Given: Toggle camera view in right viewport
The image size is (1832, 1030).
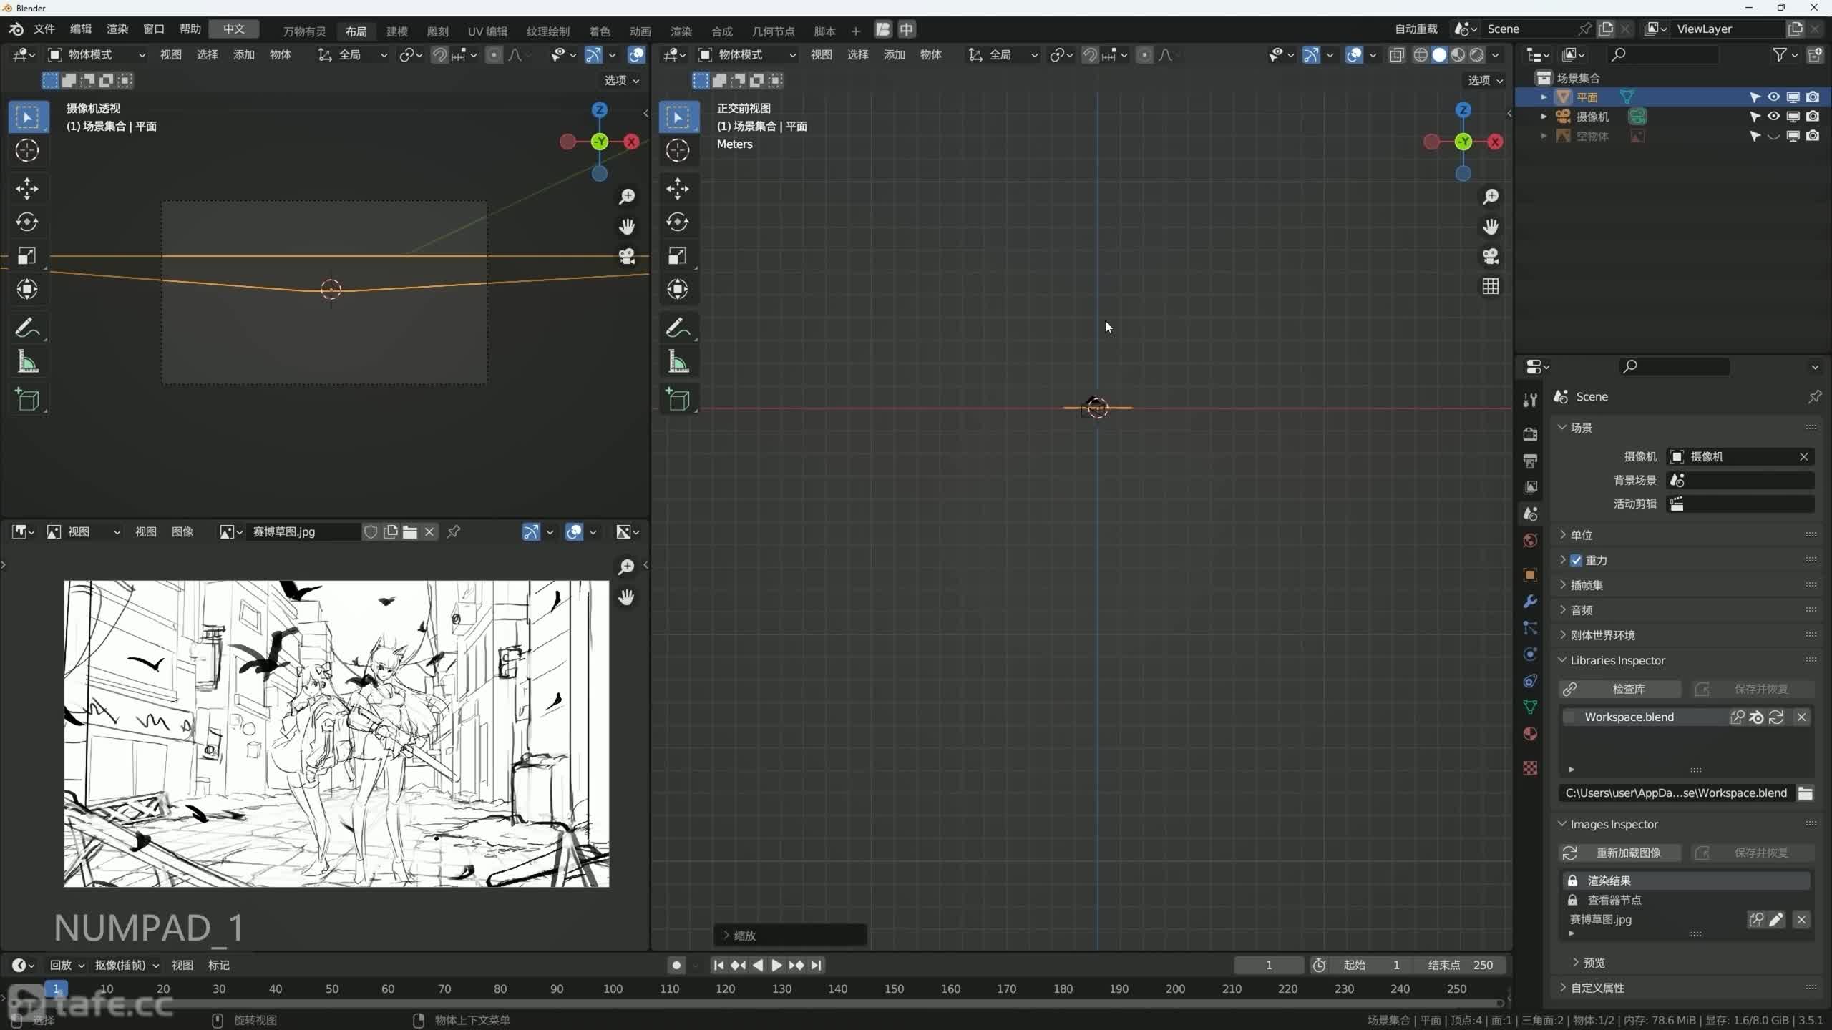Looking at the screenshot, I should coord(1491,257).
